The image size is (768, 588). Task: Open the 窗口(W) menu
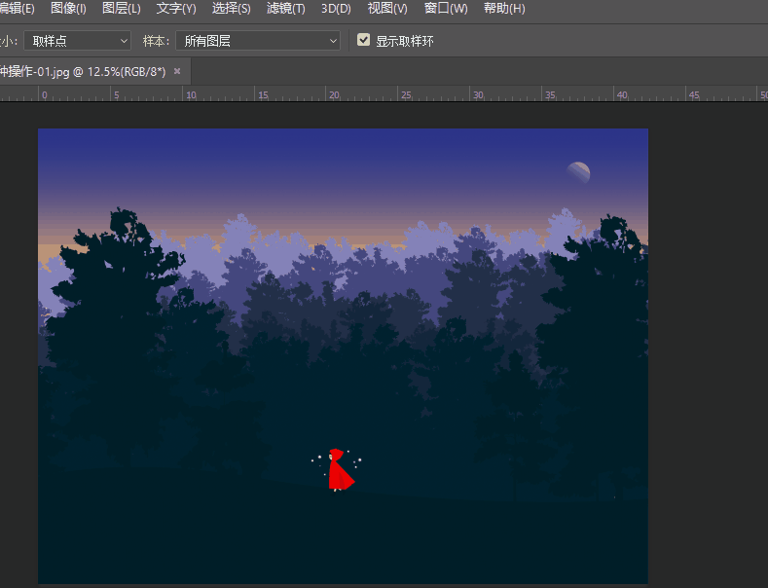445,9
